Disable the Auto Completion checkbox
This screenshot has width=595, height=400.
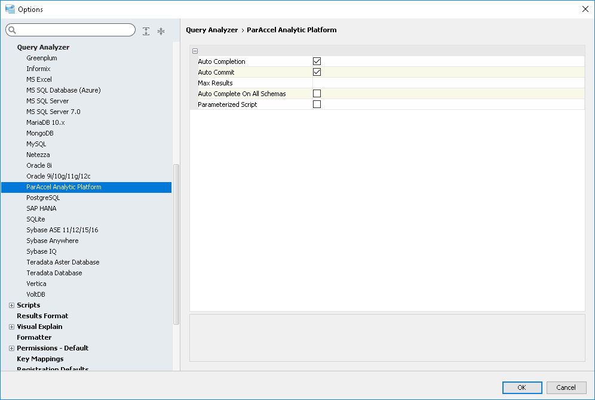point(317,61)
